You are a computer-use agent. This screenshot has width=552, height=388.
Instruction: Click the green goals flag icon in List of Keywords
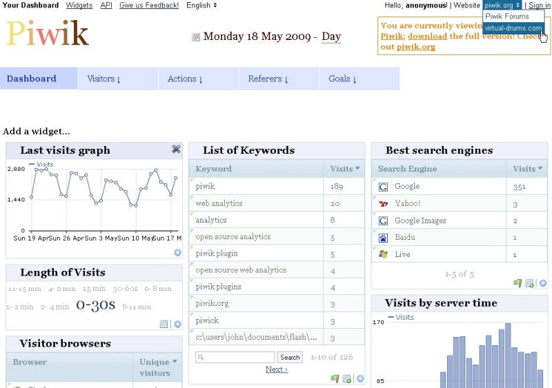point(335,378)
